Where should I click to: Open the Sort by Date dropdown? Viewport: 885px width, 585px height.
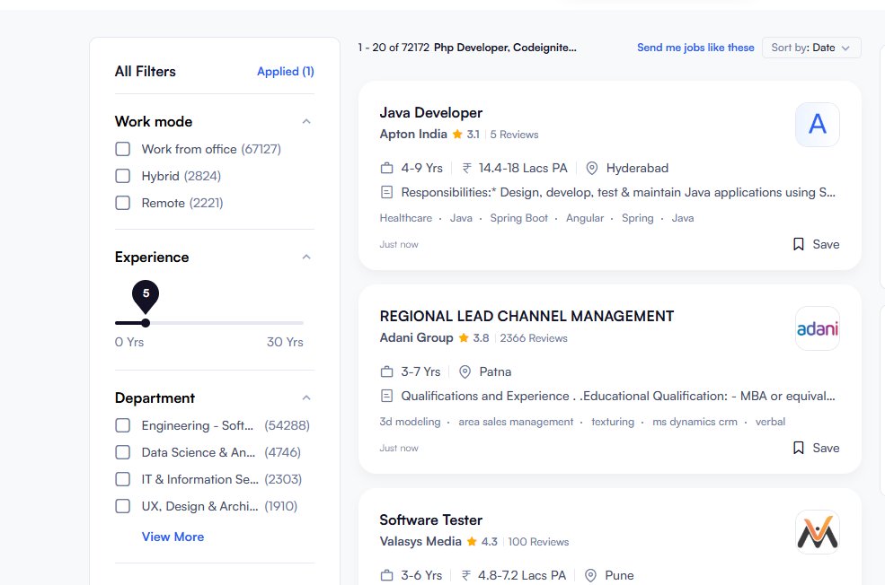pyautogui.click(x=811, y=48)
